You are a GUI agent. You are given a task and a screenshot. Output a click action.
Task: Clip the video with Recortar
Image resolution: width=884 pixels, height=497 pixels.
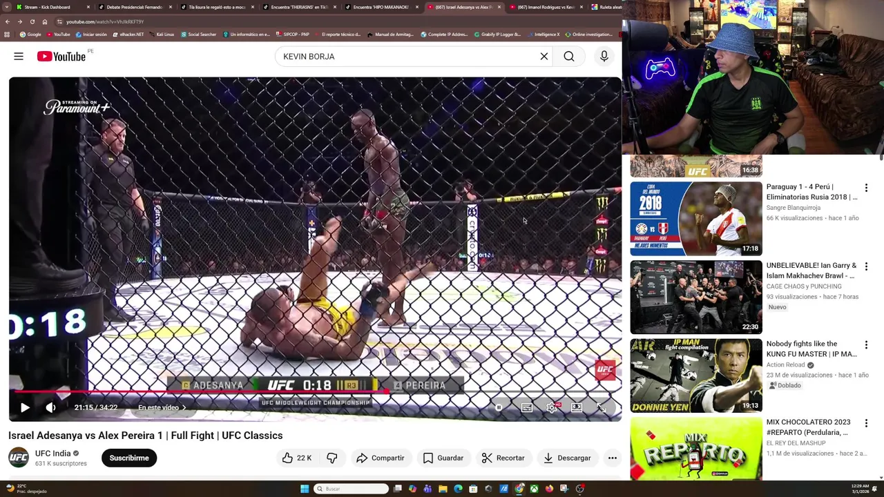coord(503,458)
